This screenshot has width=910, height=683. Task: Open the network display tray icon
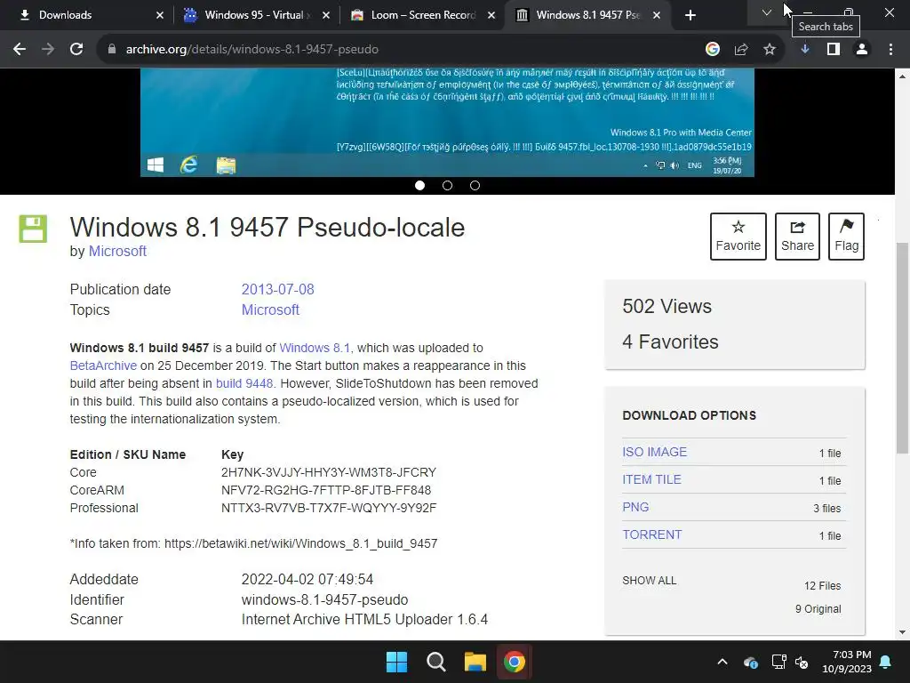pos(778,662)
